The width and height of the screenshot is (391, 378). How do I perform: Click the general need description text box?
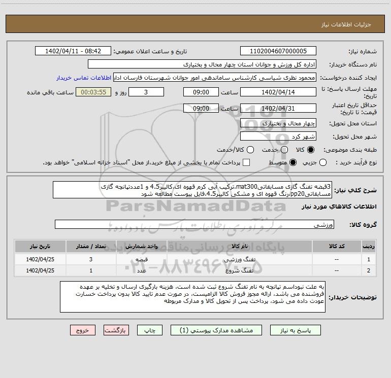pyautogui.click(x=192, y=190)
